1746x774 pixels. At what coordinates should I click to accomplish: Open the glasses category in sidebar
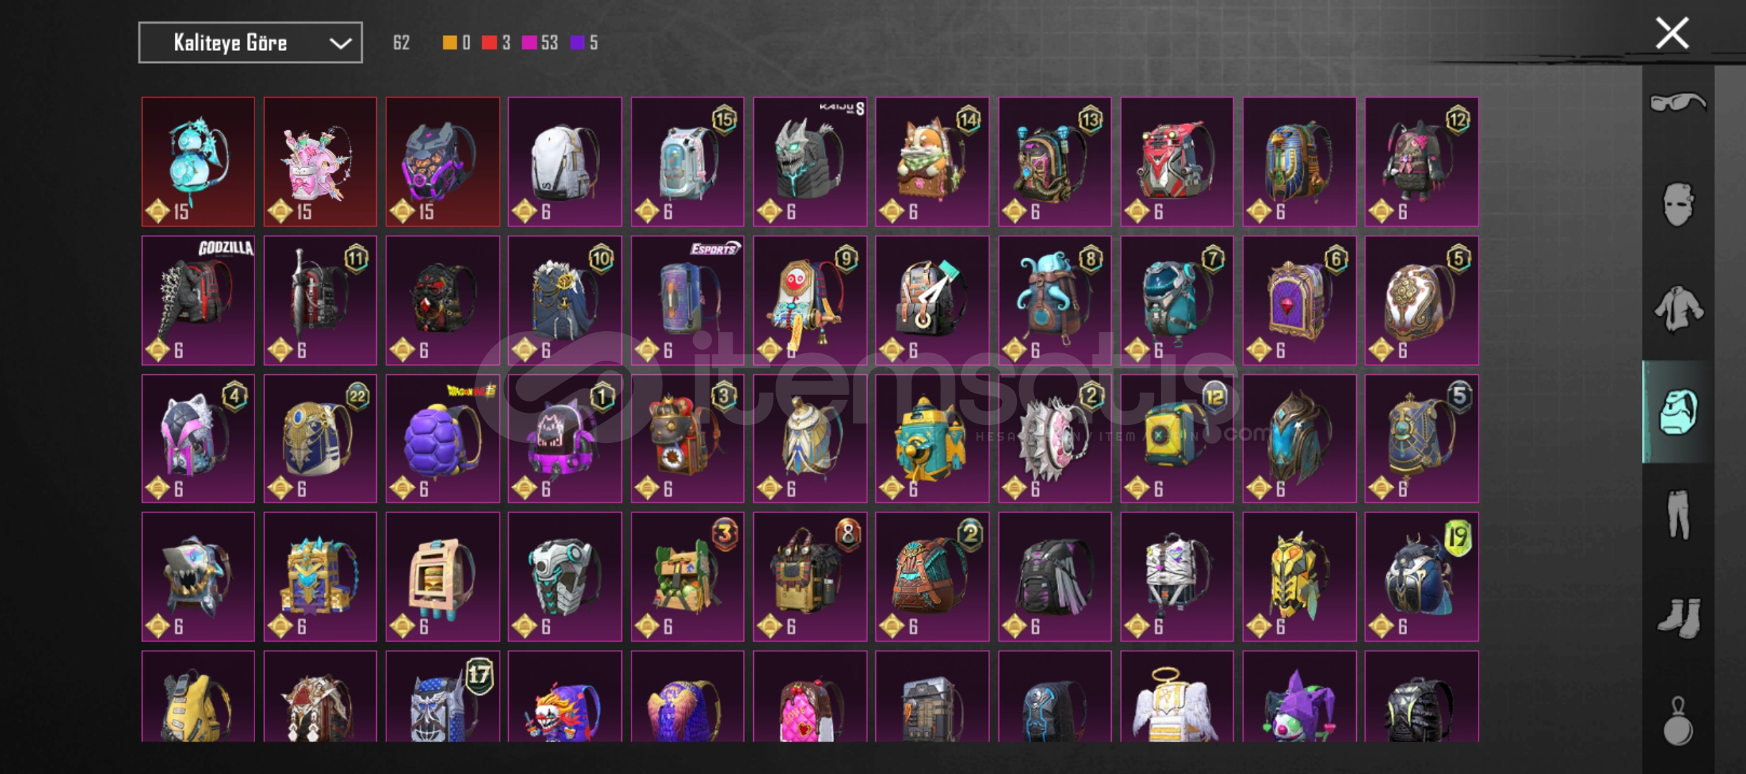tap(1677, 104)
